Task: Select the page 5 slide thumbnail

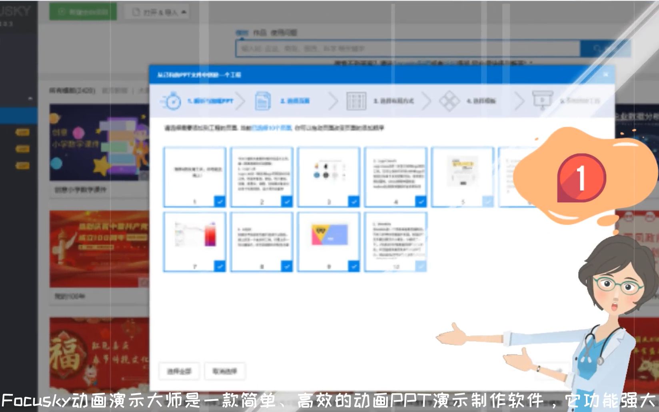Action: pos(463,177)
